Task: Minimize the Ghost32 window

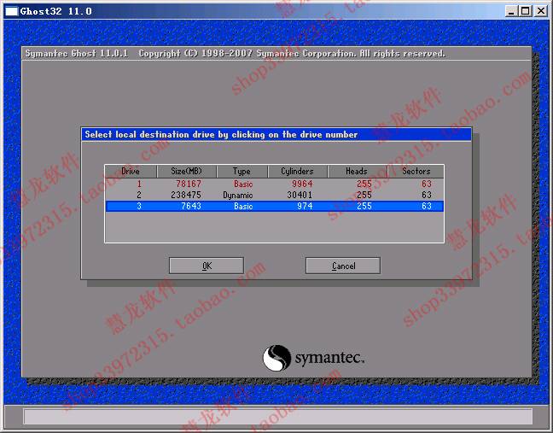Action: coord(511,11)
